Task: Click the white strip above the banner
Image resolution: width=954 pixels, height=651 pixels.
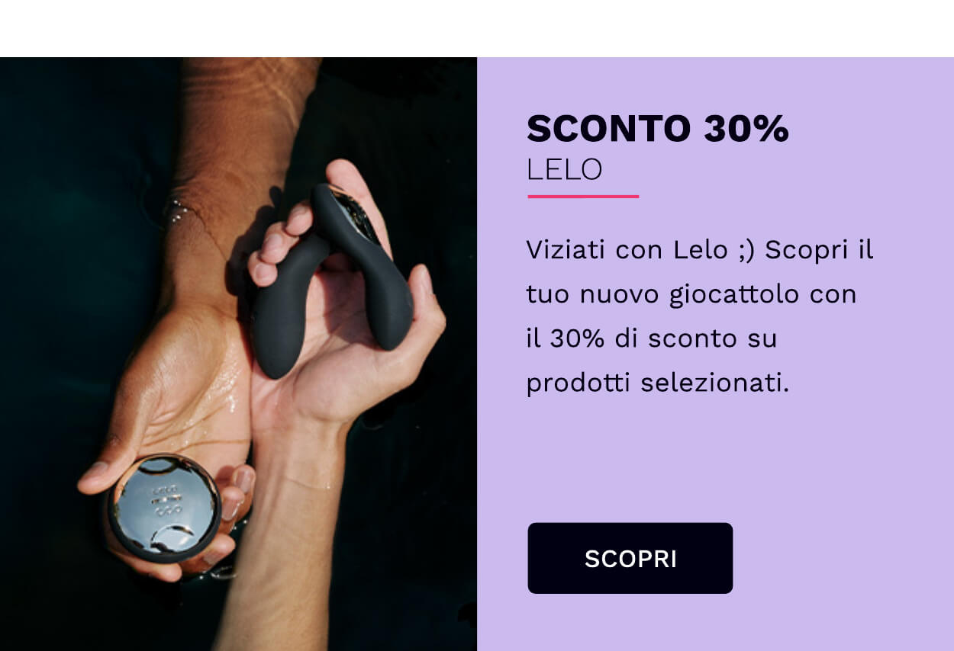Action: [477, 28]
